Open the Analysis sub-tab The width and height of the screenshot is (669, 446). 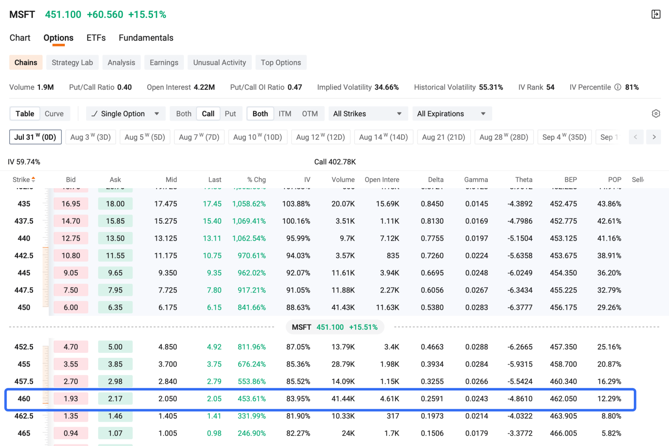[x=121, y=63]
